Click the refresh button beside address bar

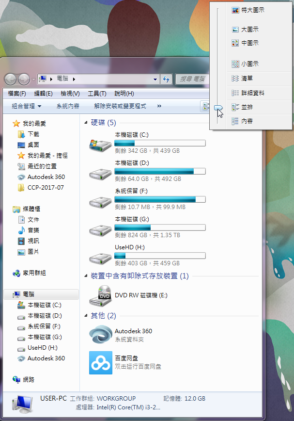point(166,80)
